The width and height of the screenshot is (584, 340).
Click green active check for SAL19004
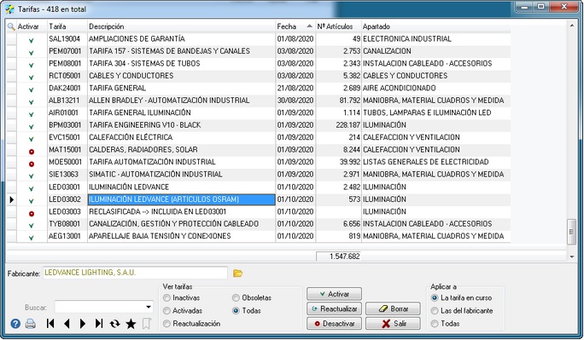click(x=32, y=41)
